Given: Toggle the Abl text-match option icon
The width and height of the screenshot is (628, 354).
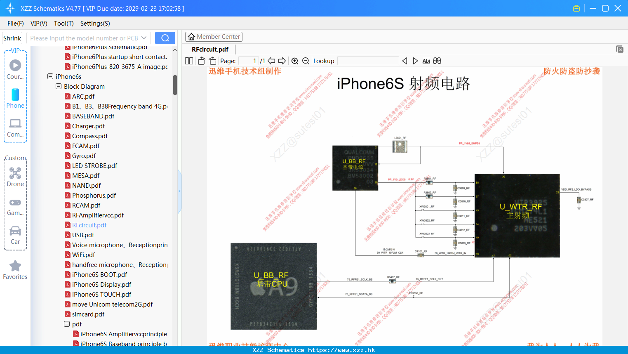Looking at the screenshot, I should click(x=426, y=61).
